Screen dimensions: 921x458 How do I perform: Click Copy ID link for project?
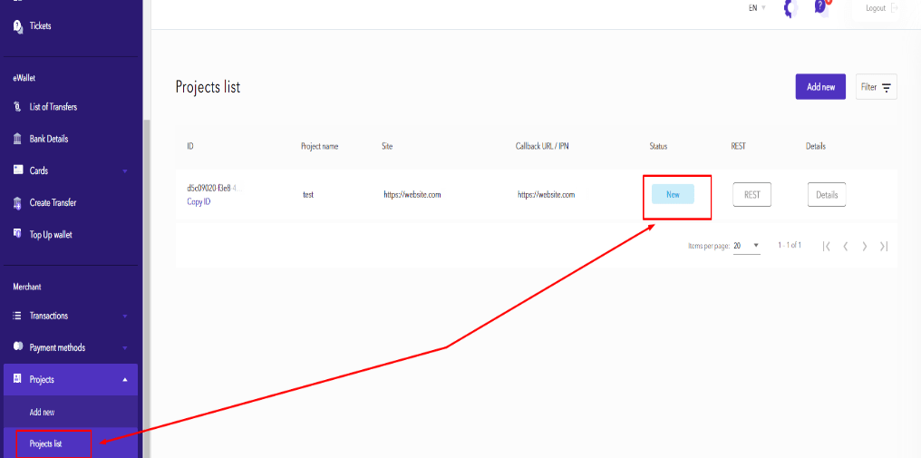point(199,201)
